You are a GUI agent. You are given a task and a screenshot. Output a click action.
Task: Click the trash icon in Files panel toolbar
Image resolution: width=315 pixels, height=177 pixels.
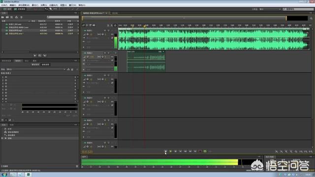point(21,17)
